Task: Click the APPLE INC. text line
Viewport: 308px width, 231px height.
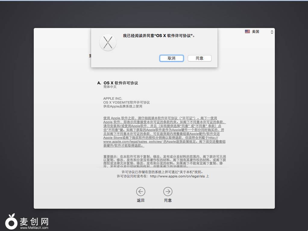Action: tap(113, 98)
